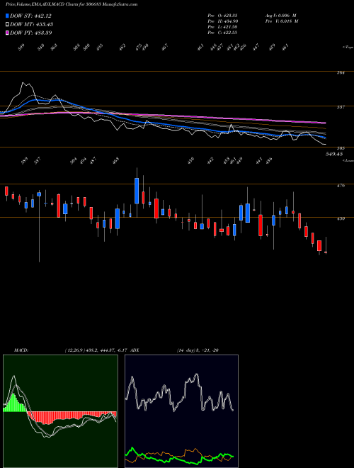Click the 'Pre V: 0.018 M' volume text
This screenshot has width=354, height=468.
coord(281,21)
